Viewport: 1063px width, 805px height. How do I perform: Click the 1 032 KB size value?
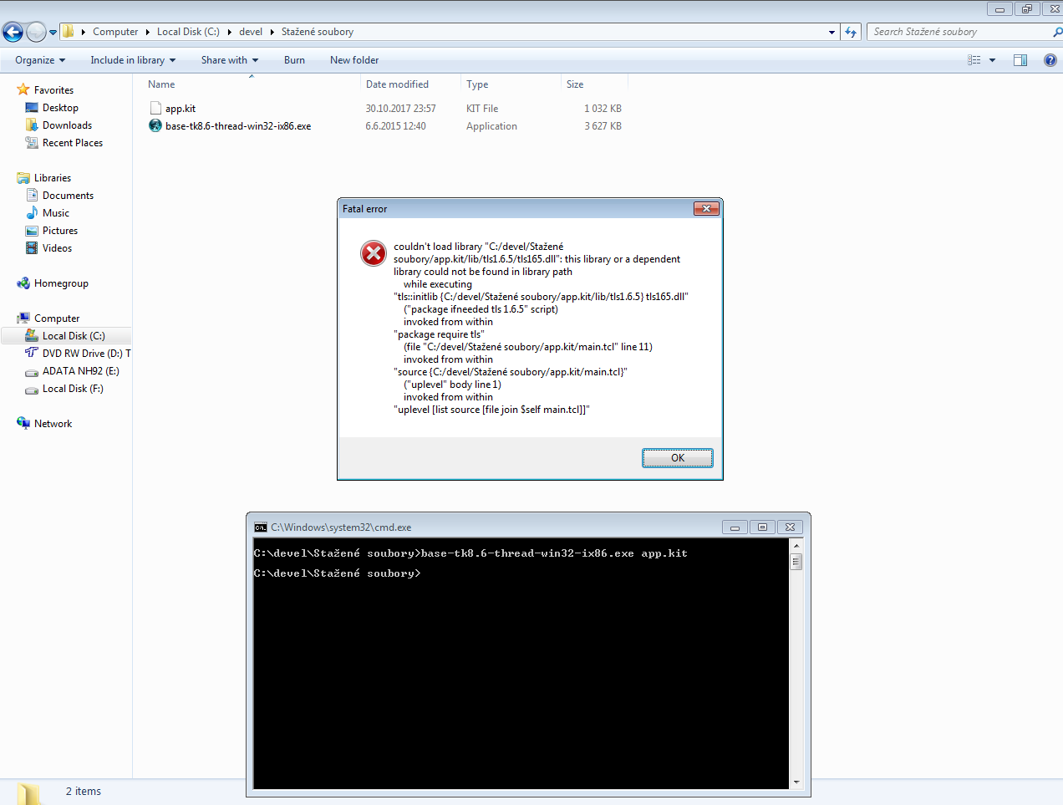[603, 109]
